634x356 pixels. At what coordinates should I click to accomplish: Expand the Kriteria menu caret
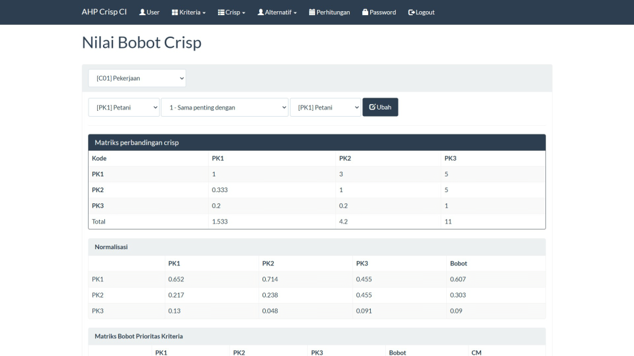[204, 13]
